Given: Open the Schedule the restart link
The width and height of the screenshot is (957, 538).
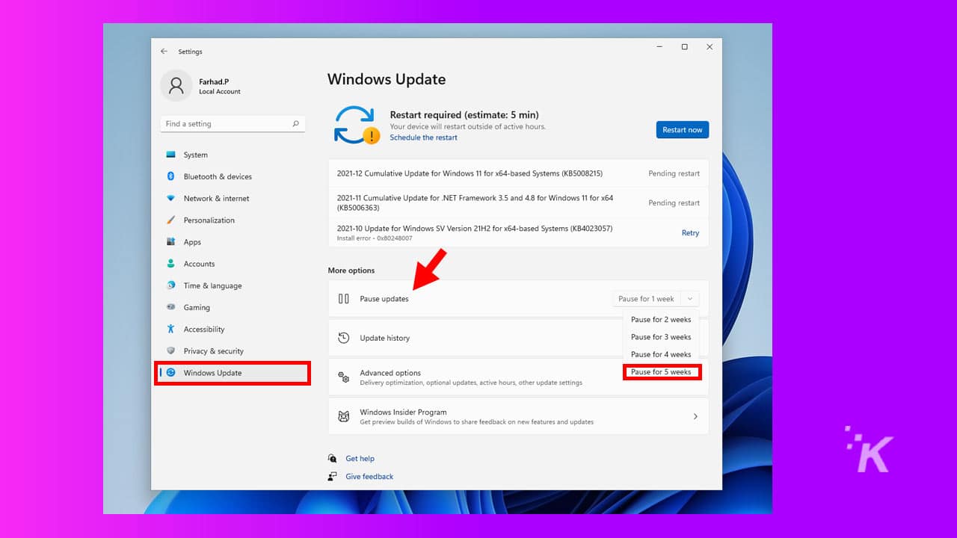Looking at the screenshot, I should point(423,137).
